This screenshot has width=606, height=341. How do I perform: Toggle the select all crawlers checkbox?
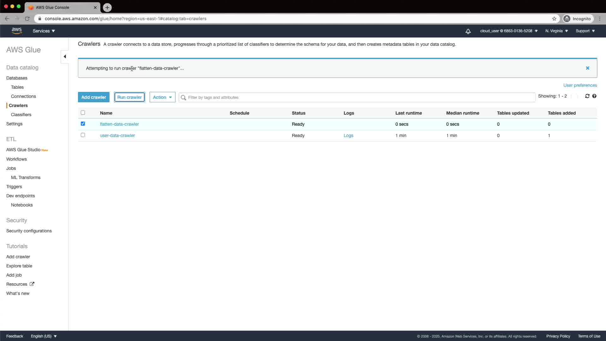point(83,113)
